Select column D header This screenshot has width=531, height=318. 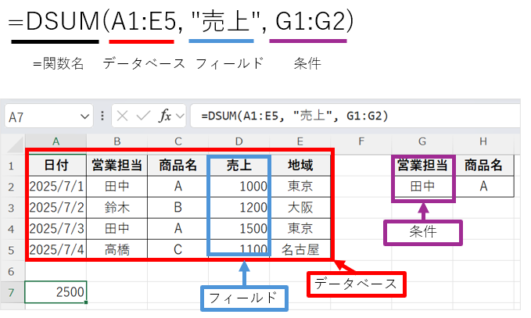[x=239, y=141]
